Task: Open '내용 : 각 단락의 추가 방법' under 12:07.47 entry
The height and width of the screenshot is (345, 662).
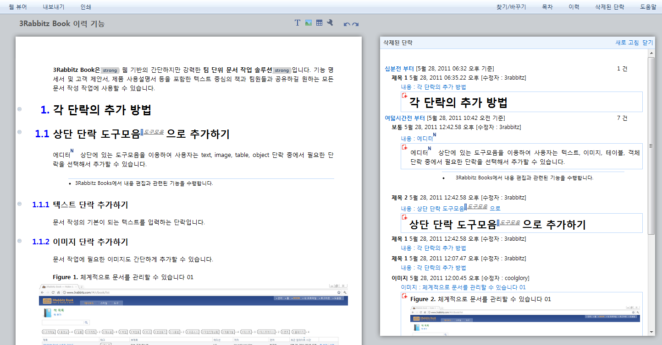Action: (x=433, y=268)
